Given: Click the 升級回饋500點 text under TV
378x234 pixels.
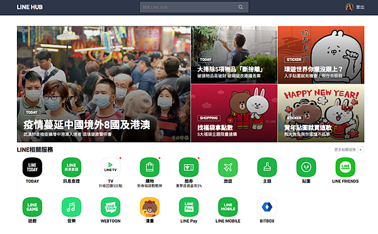Looking at the screenshot, I should 110,186.
